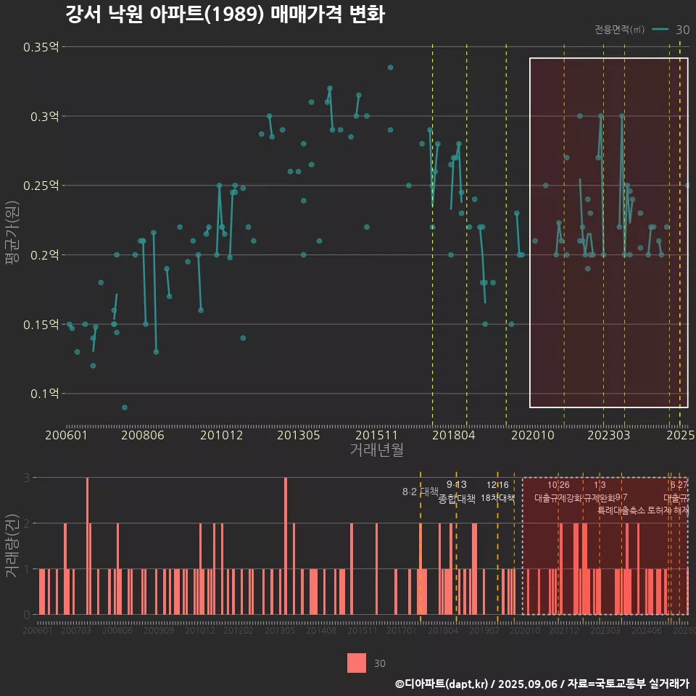The image size is (696, 696).
Task: Select the 0.25억 price axis label
Action: 41,186
